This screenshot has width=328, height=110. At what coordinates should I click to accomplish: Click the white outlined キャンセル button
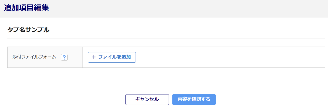[147, 100]
